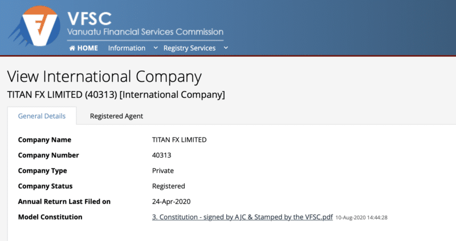This screenshot has height=241, width=456.
Task: Click the constitution upload timestamp 10-Aug-2020
Action: pos(361,218)
